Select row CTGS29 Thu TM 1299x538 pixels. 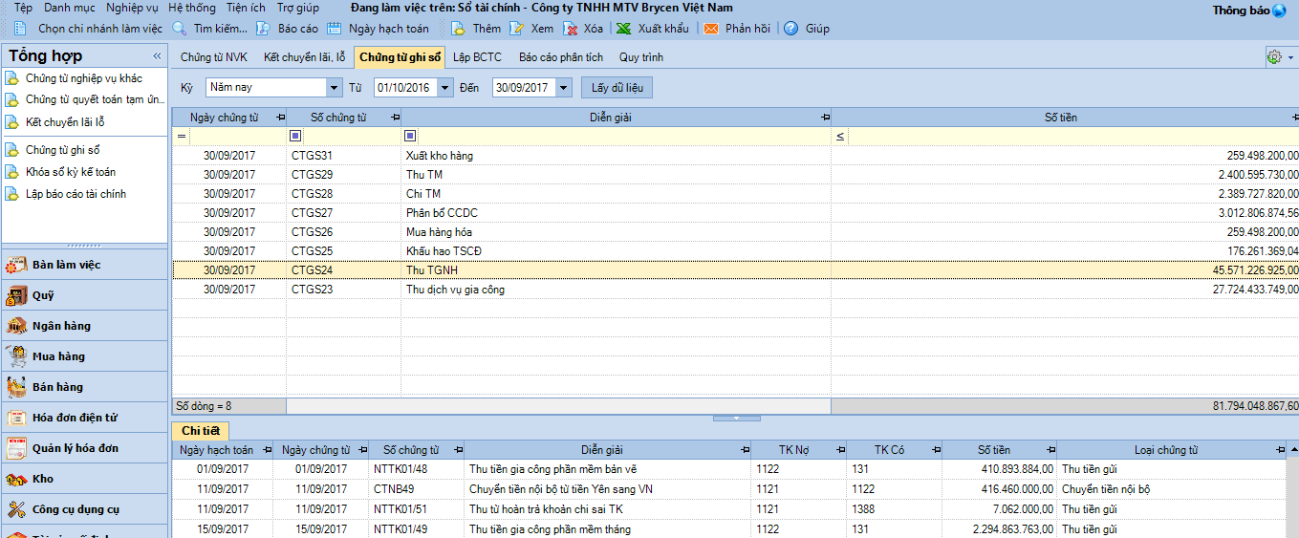tap(734, 175)
